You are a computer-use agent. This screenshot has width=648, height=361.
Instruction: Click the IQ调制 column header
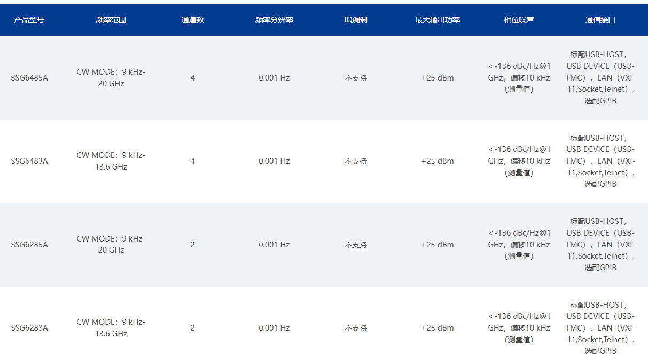(356, 20)
